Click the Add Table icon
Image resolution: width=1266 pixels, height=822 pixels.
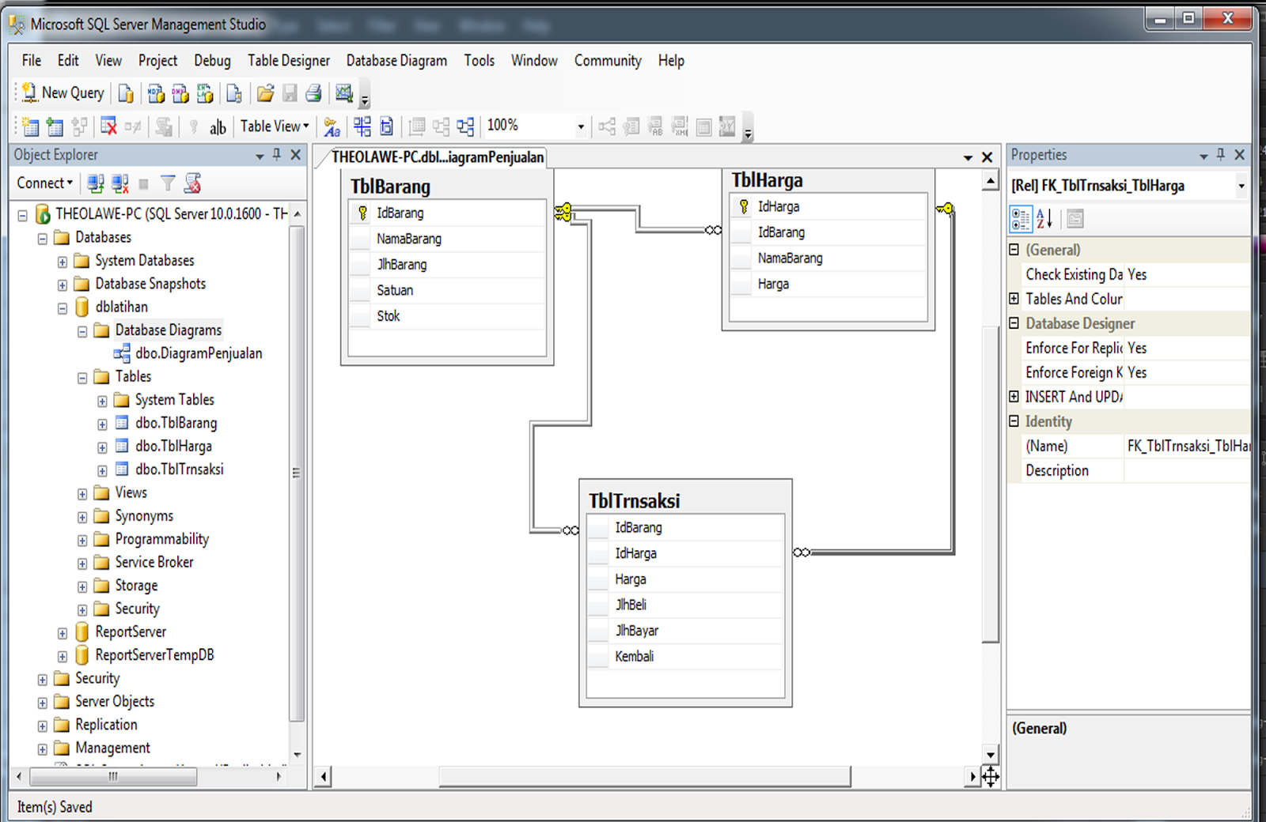coord(55,126)
